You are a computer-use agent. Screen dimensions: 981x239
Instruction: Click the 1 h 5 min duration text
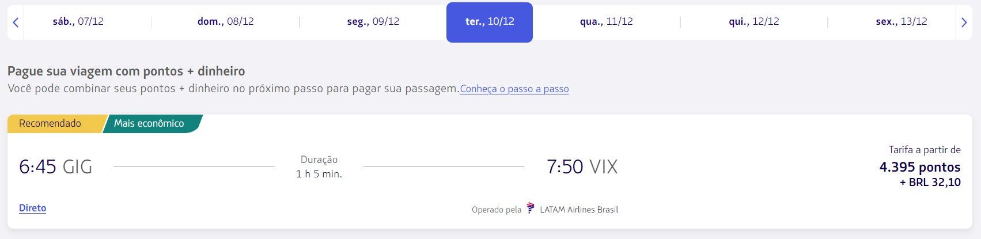(319, 174)
